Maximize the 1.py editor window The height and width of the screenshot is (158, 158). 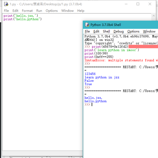(138, 4)
